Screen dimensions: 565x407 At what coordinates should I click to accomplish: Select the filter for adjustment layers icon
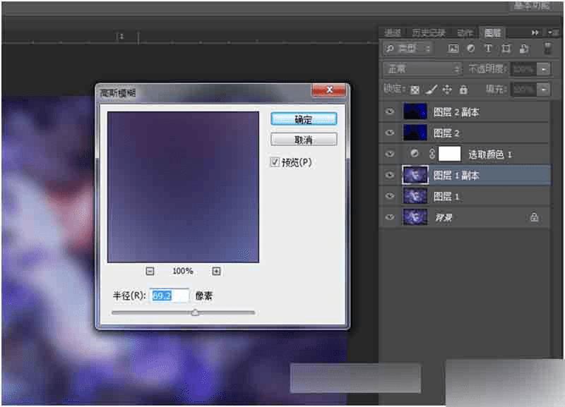(x=470, y=48)
